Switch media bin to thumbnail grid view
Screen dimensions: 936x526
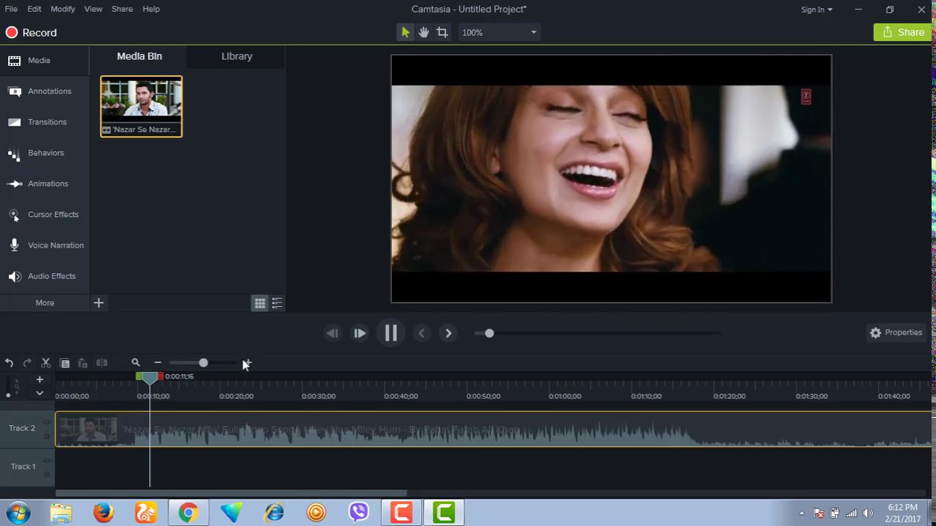click(260, 302)
